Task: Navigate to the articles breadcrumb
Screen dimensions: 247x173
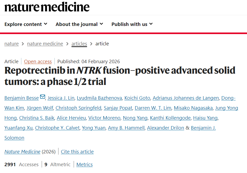Action: click(79, 44)
